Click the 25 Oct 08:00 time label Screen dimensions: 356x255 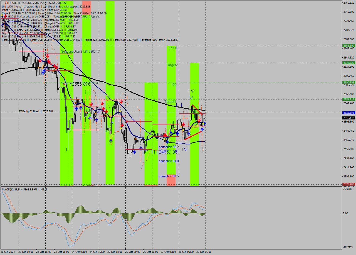click(115, 252)
